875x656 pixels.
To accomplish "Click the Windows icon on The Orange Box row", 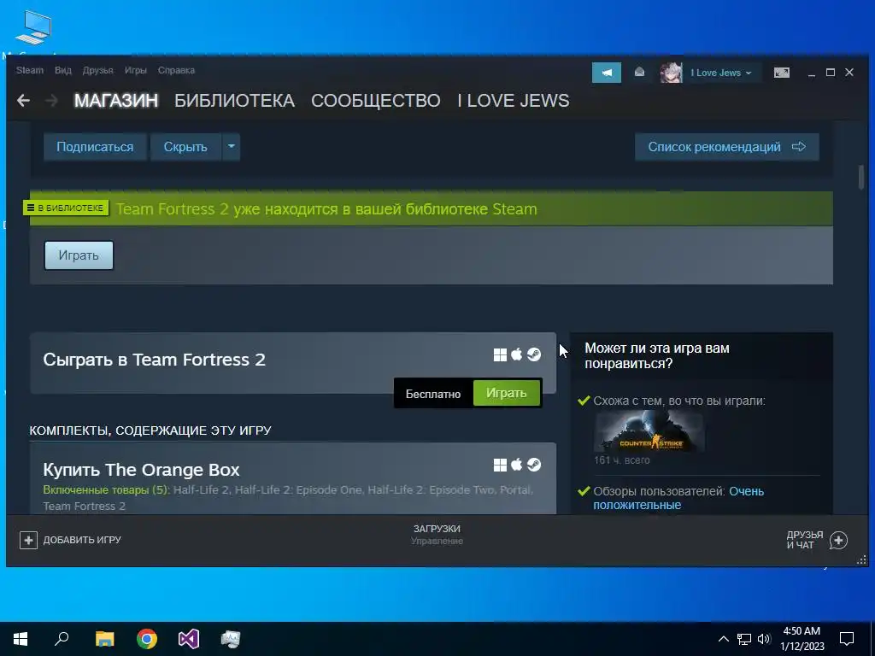I will tap(500, 465).
